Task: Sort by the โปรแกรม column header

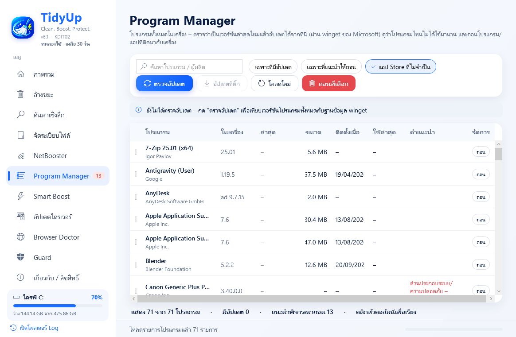Action: click(x=158, y=132)
